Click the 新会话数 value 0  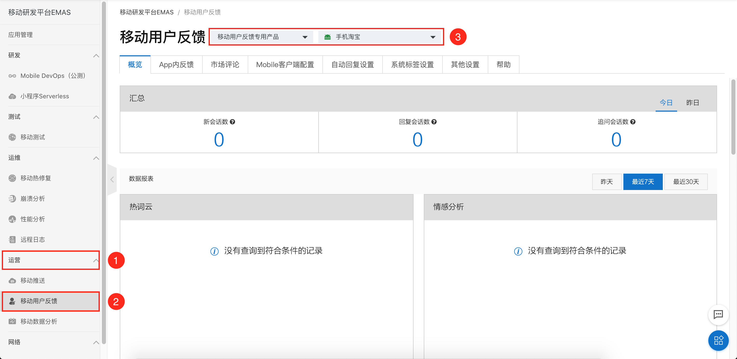click(x=219, y=140)
